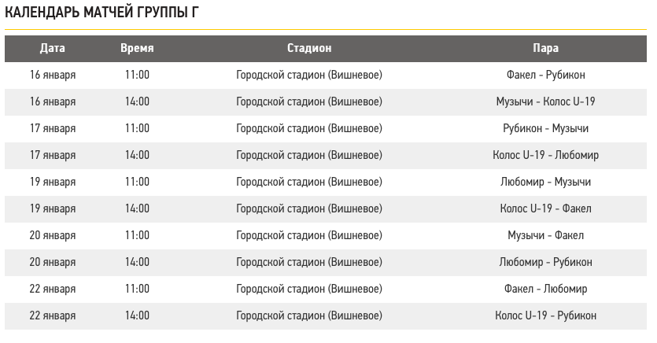Click the 'Календарь матчей группы Г' heading
Screen dimensions: 657x343
click(102, 13)
